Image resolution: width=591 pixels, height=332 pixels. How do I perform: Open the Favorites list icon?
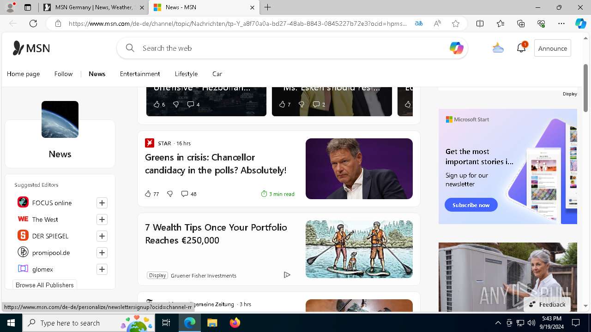[501, 24]
